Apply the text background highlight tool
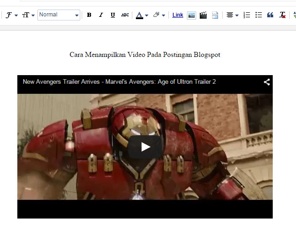Image resolution: width=296 pixels, height=229 pixels. [156, 15]
